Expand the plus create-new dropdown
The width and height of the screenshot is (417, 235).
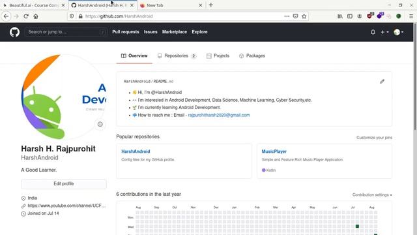(x=384, y=32)
